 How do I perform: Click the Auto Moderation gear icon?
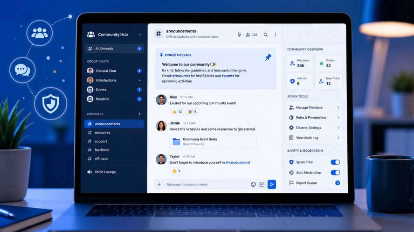(x=291, y=173)
